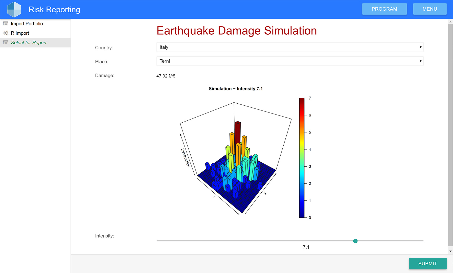The height and width of the screenshot is (273, 453).
Task: Click the Italy value in Country field
Action: pos(164,47)
